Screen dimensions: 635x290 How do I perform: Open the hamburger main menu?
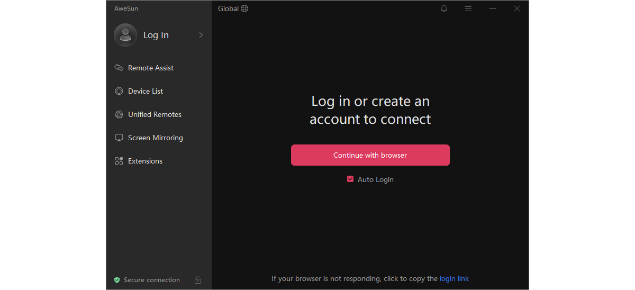coord(468,8)
